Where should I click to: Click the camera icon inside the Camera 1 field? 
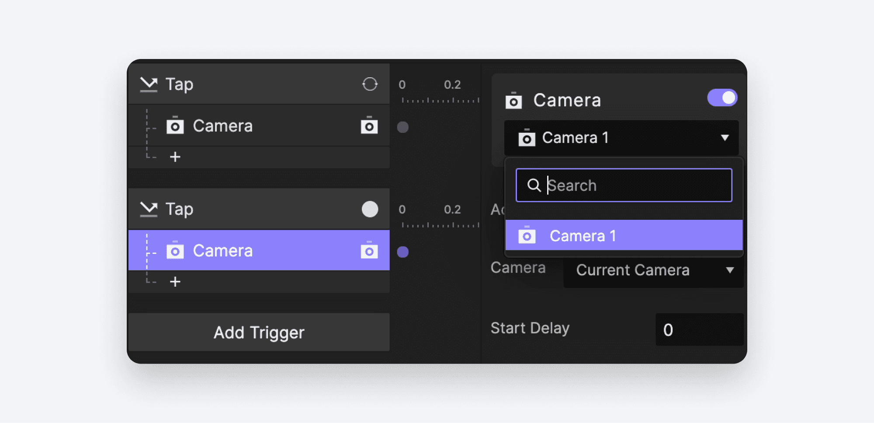pos(527,138)
